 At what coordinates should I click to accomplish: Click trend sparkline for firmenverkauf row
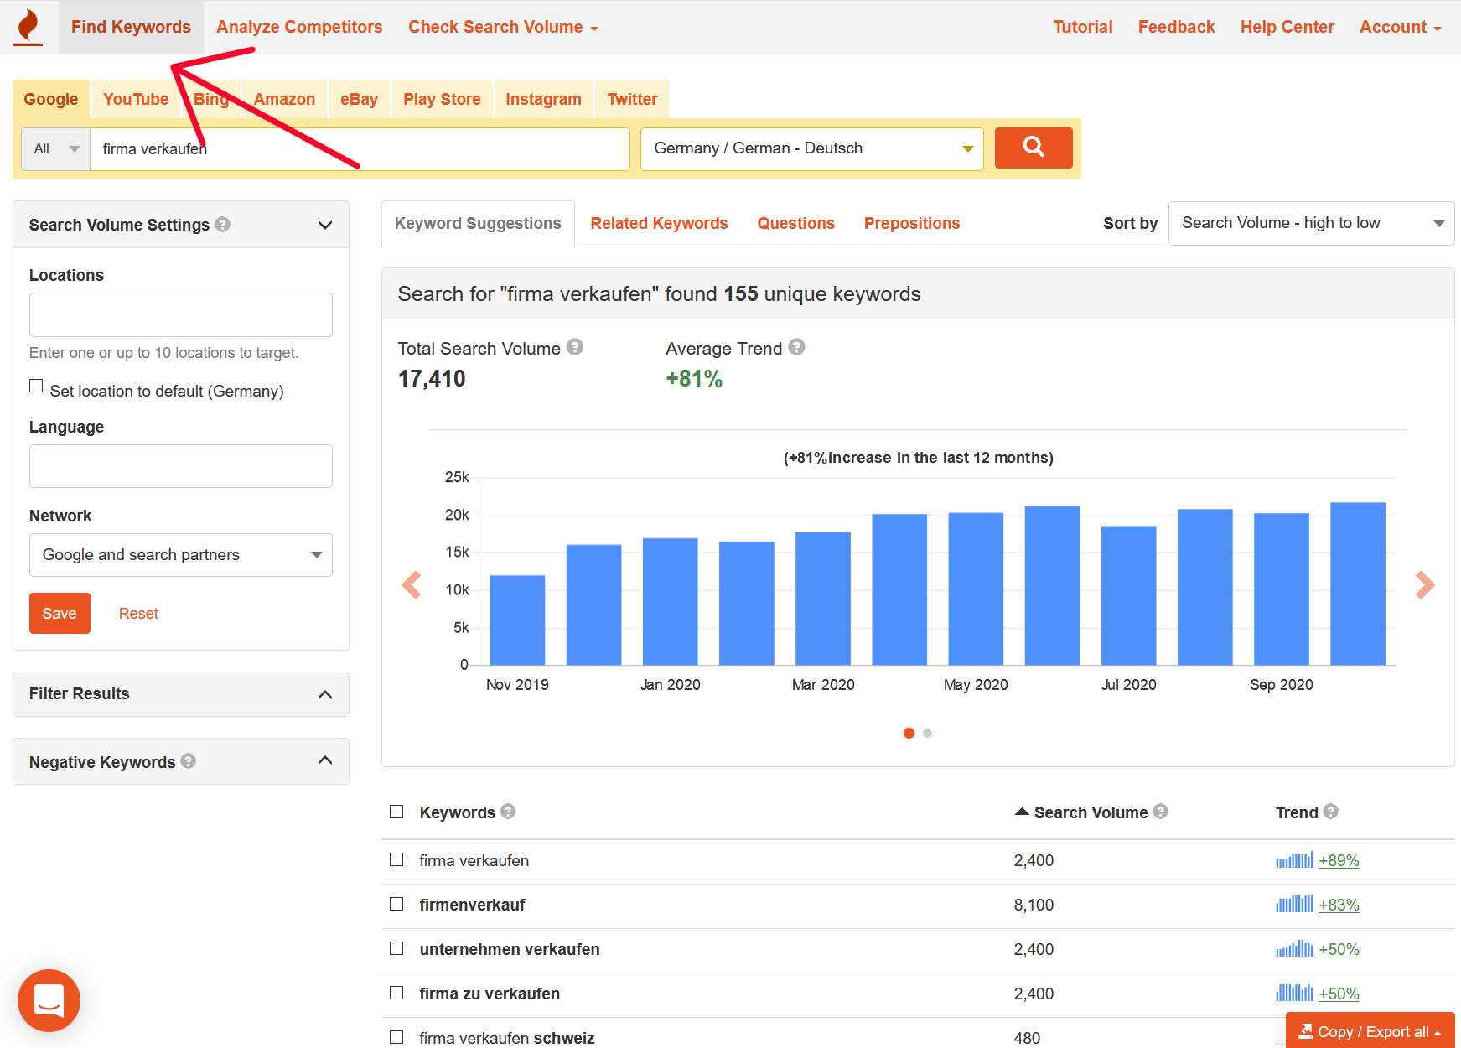point(1294,905)
